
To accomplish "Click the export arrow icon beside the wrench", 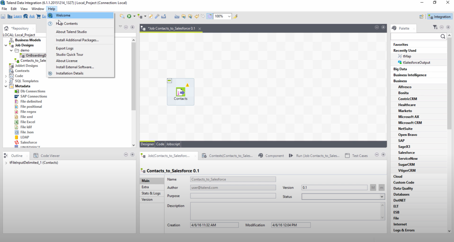I will [x=164, y=16].
